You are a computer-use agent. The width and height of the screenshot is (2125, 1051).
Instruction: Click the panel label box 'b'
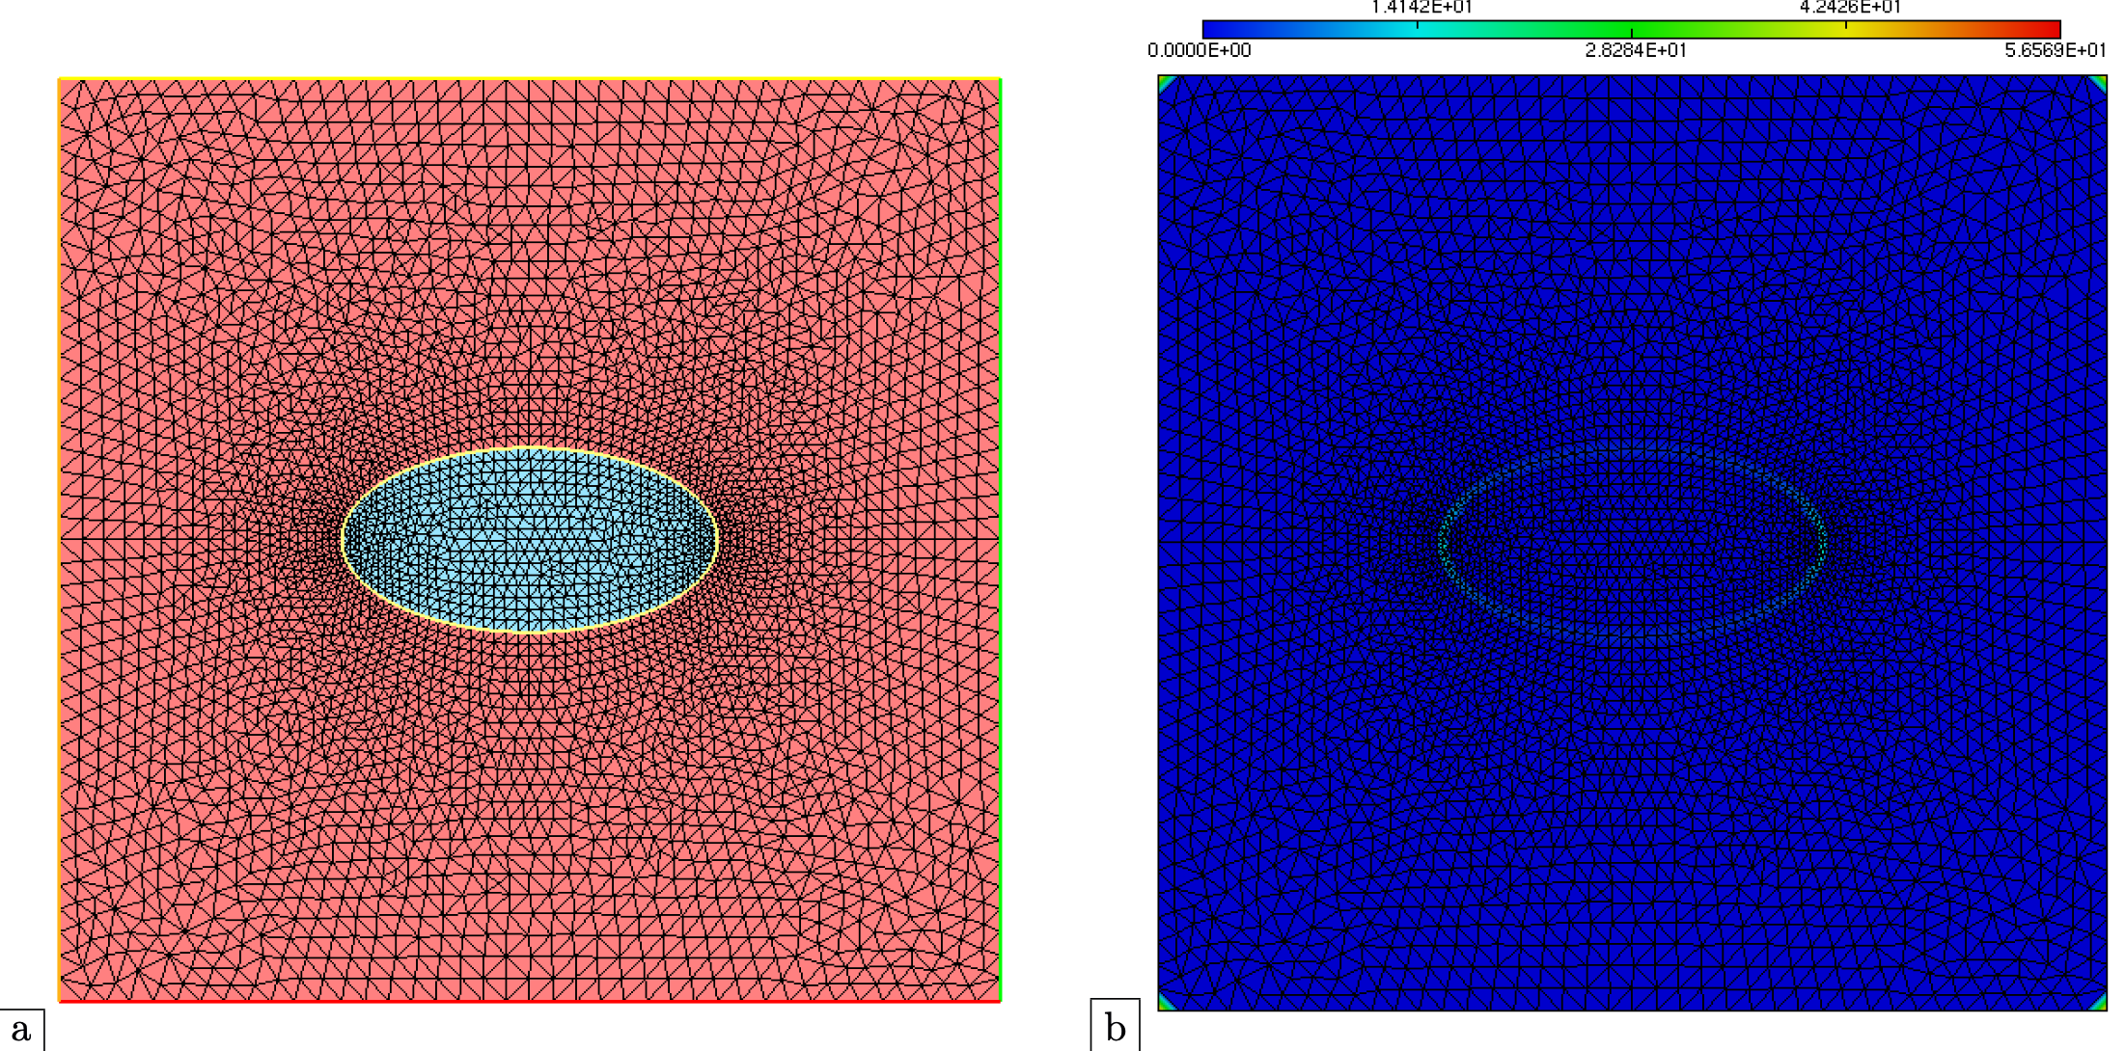tap(1116, 1027)
